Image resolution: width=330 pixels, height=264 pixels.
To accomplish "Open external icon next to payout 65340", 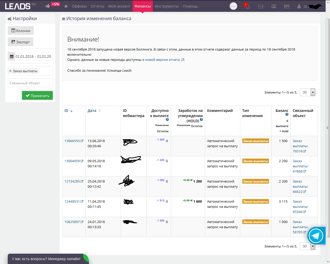I will click(x=304, y=212).
